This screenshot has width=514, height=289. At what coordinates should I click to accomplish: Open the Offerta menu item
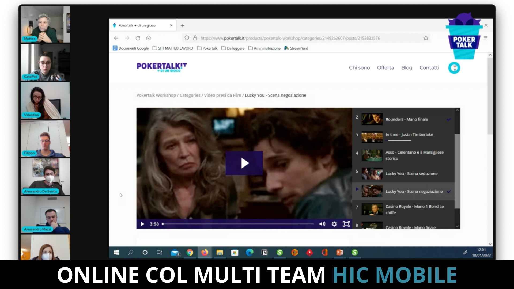click(x=385, y=68)
